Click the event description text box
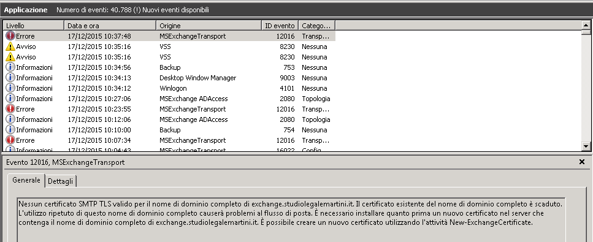 [x=291, y=219]
